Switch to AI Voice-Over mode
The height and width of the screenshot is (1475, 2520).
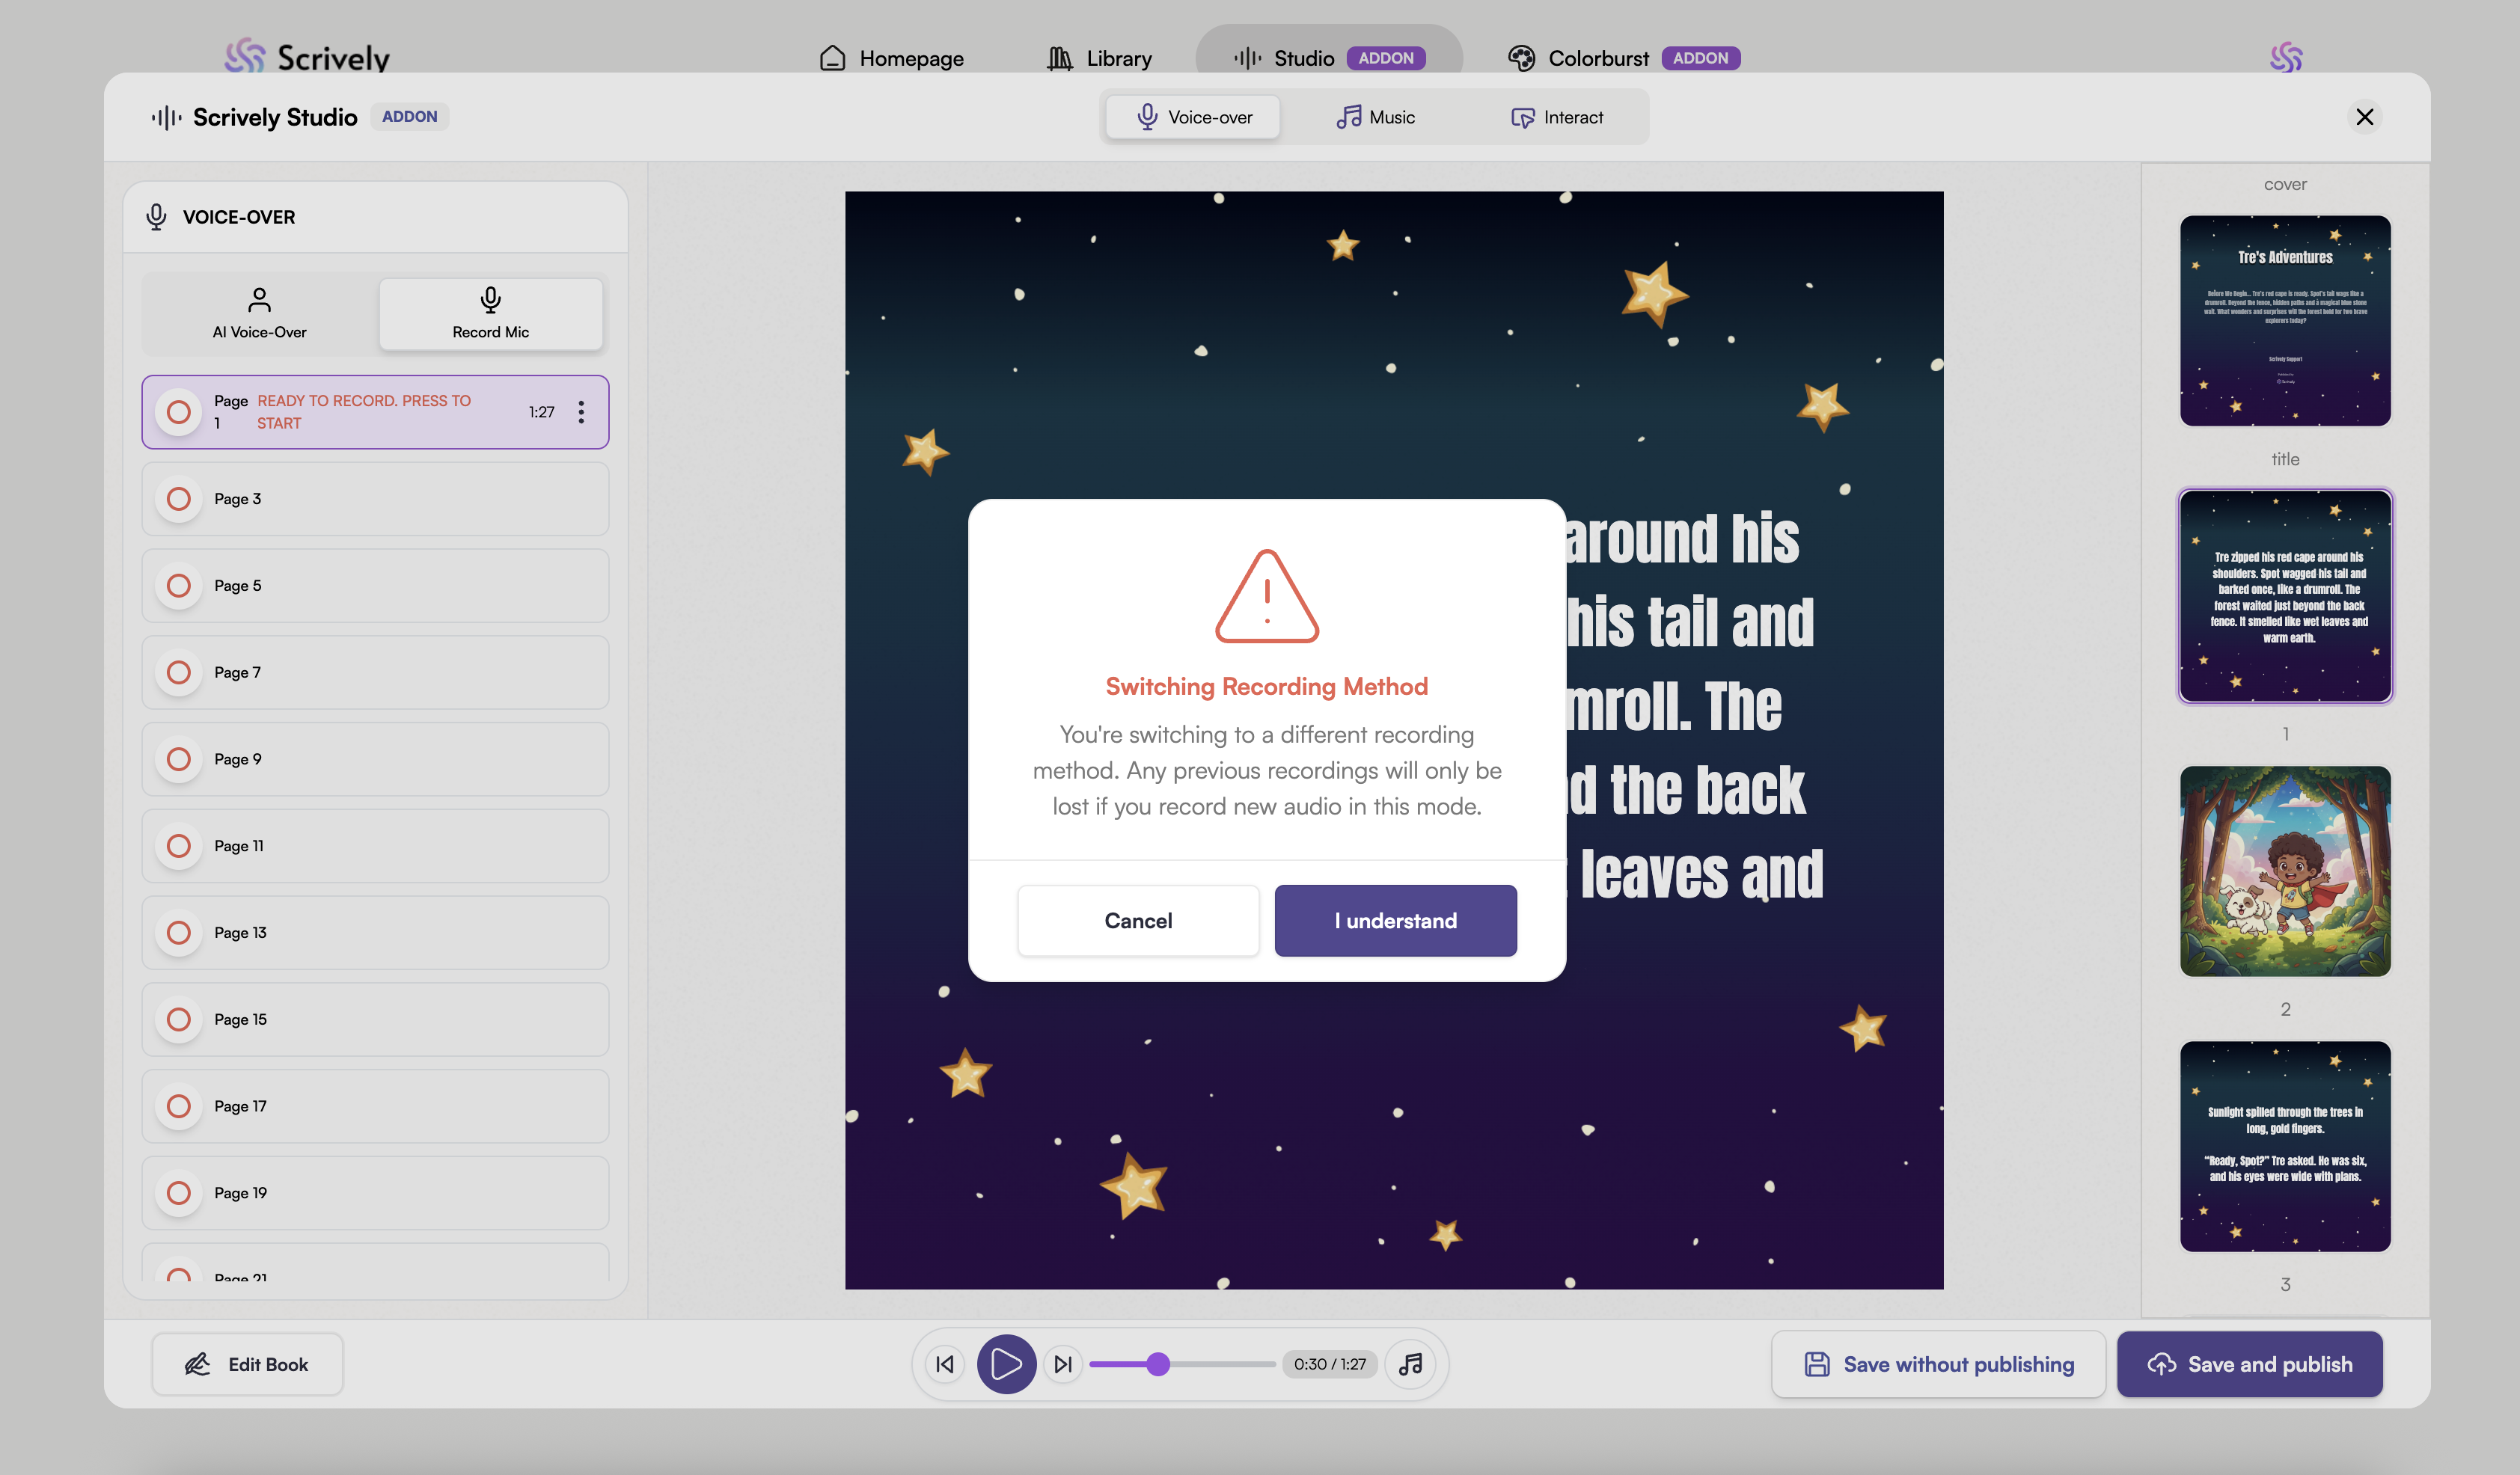pyautogui.click(x=259, y=314)
